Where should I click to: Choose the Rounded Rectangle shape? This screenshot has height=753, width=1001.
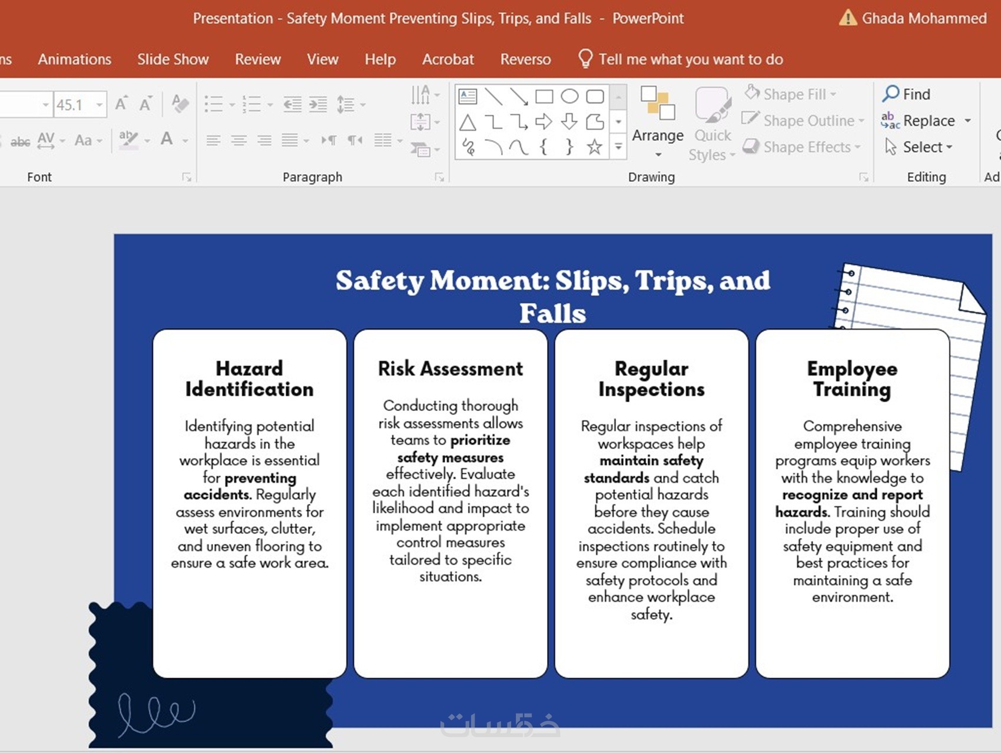click(595, 97)
